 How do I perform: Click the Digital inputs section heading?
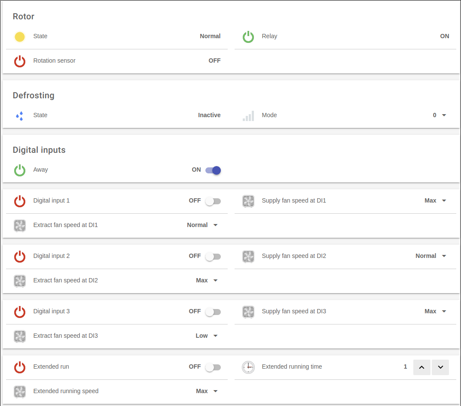tap(39, 150)
